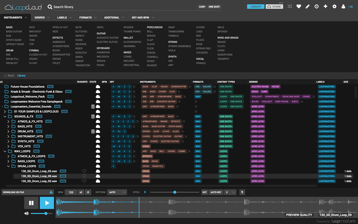This screenshot has width=358, height=224.
Task: Filter by GLOCKENSPIEL instrument
Action: (132, 42)
